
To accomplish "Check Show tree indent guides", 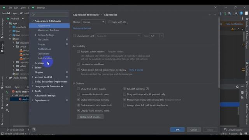I will 78,89.
